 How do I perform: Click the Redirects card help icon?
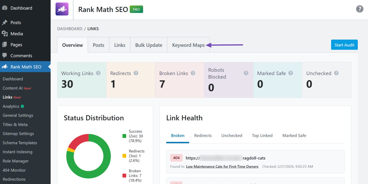(x=136, y=73)
